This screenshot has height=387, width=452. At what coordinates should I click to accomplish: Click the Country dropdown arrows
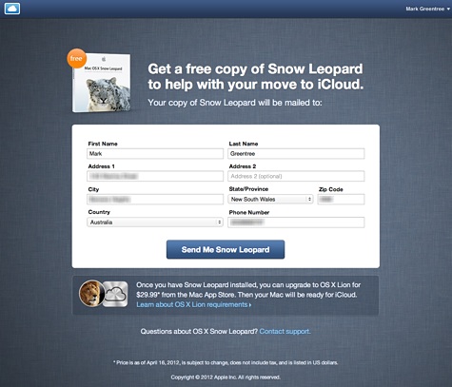(219, 223)
